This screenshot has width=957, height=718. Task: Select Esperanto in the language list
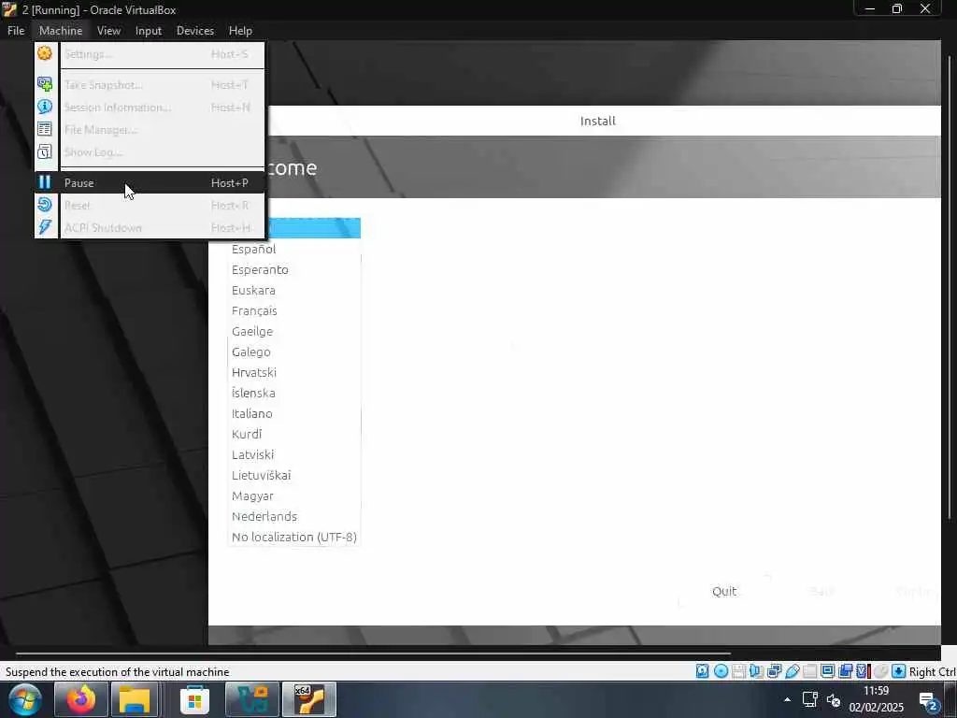(x=294, y=269)
